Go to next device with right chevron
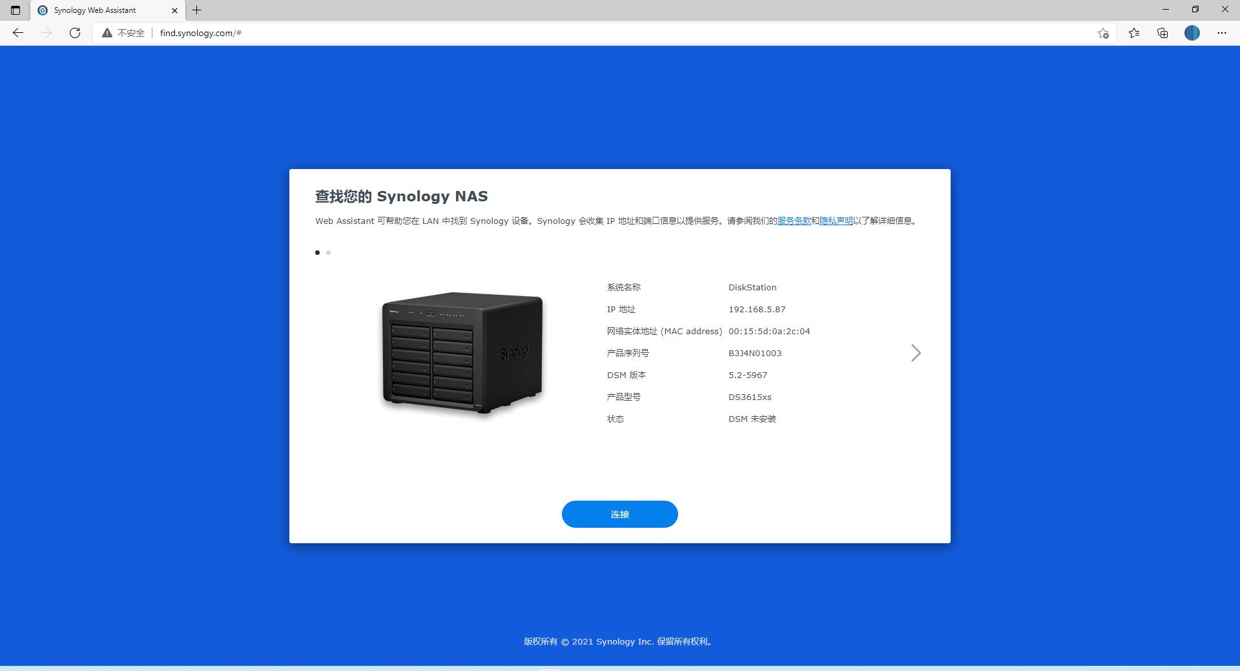The height and width of the screenshot is (671, 1240). (916, 353)
